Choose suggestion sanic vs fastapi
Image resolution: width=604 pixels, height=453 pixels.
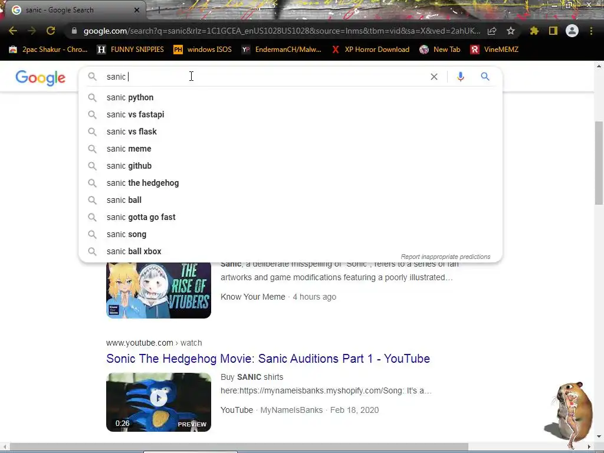[x=290, y=114]
